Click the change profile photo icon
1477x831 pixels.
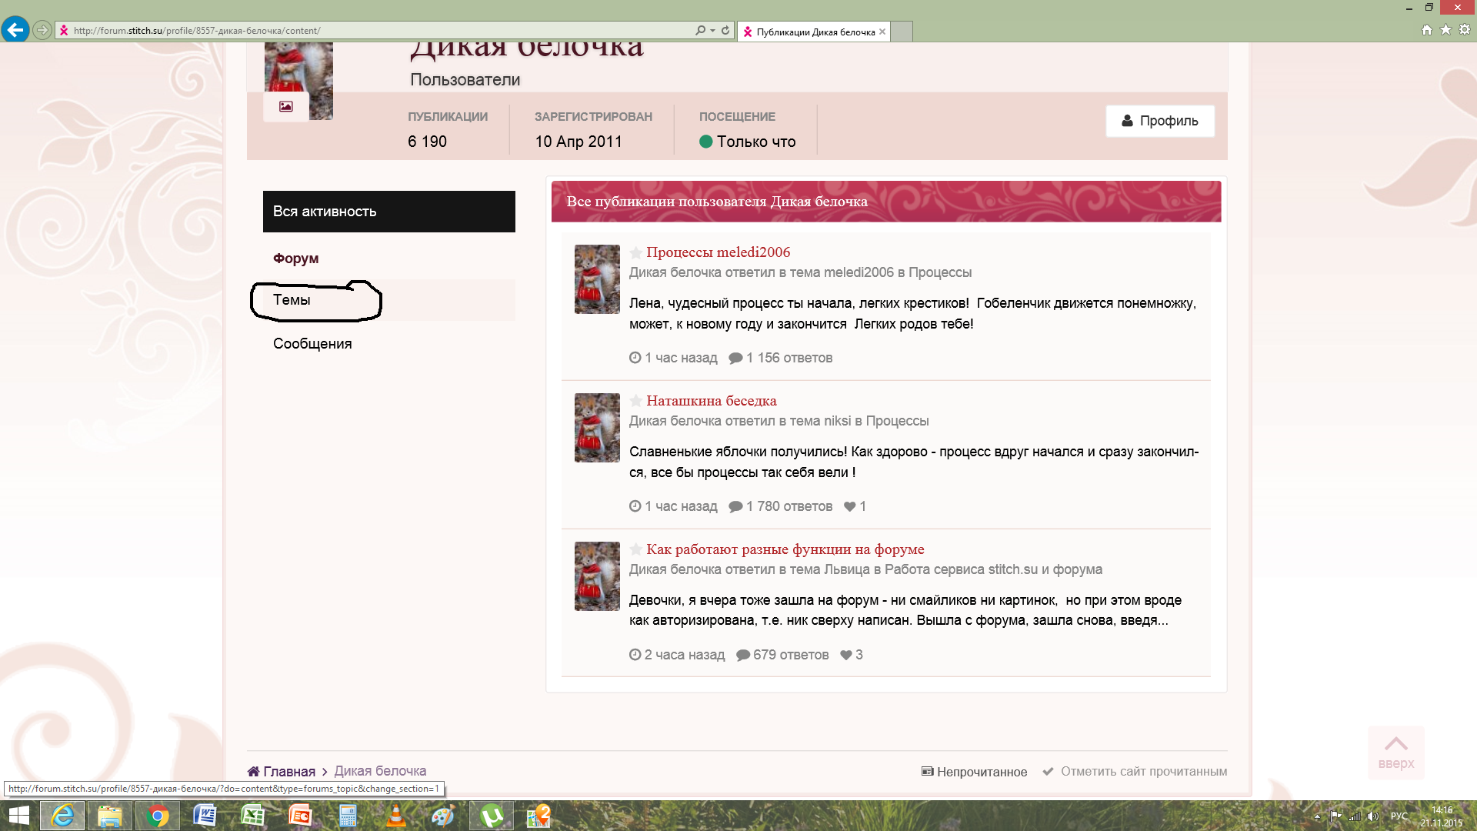[286, 106]
